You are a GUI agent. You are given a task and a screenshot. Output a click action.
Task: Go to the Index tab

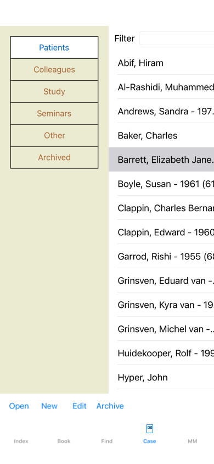click(21, 441)
